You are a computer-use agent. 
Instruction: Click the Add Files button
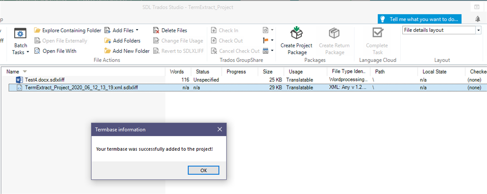pos(119,30)
